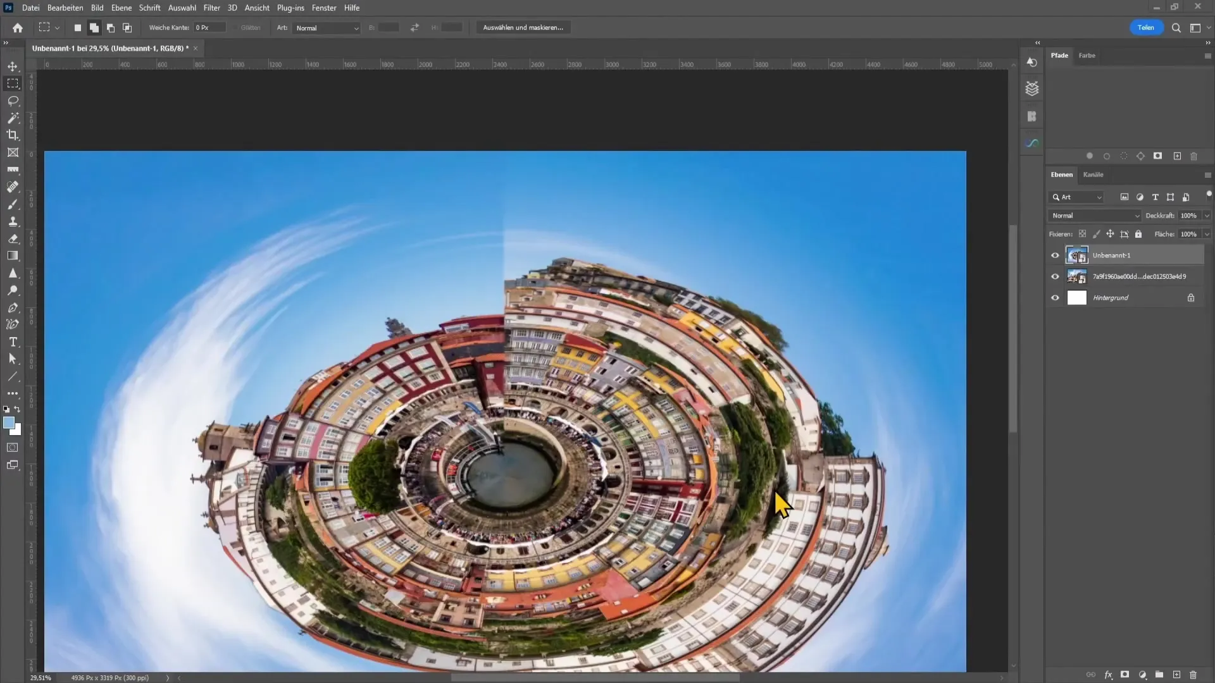
Task: Select the Rectangular Marquee tool
Action: coord(13,83)
